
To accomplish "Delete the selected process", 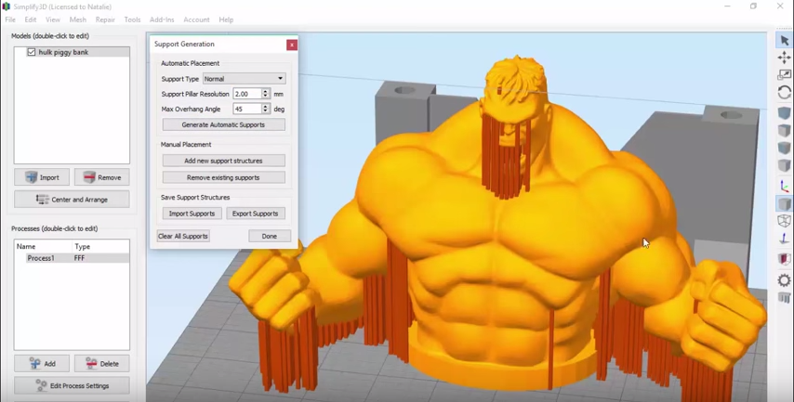I will tap(101, 364).
